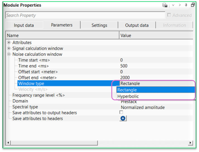Click the database lock icon in title bar

(165, 5)
